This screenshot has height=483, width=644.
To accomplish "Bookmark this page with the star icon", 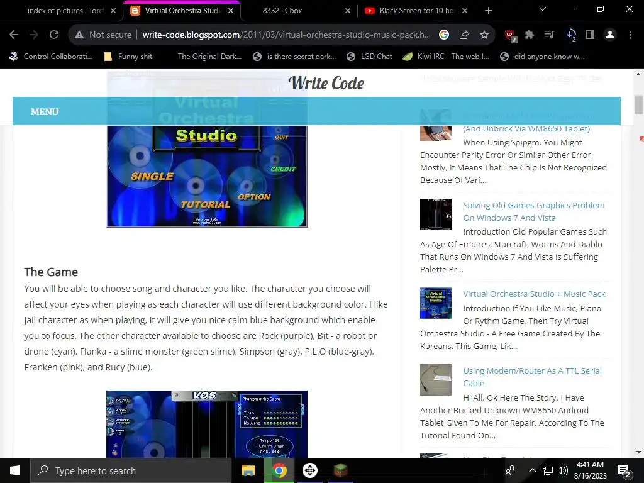I will click(484, 35).
